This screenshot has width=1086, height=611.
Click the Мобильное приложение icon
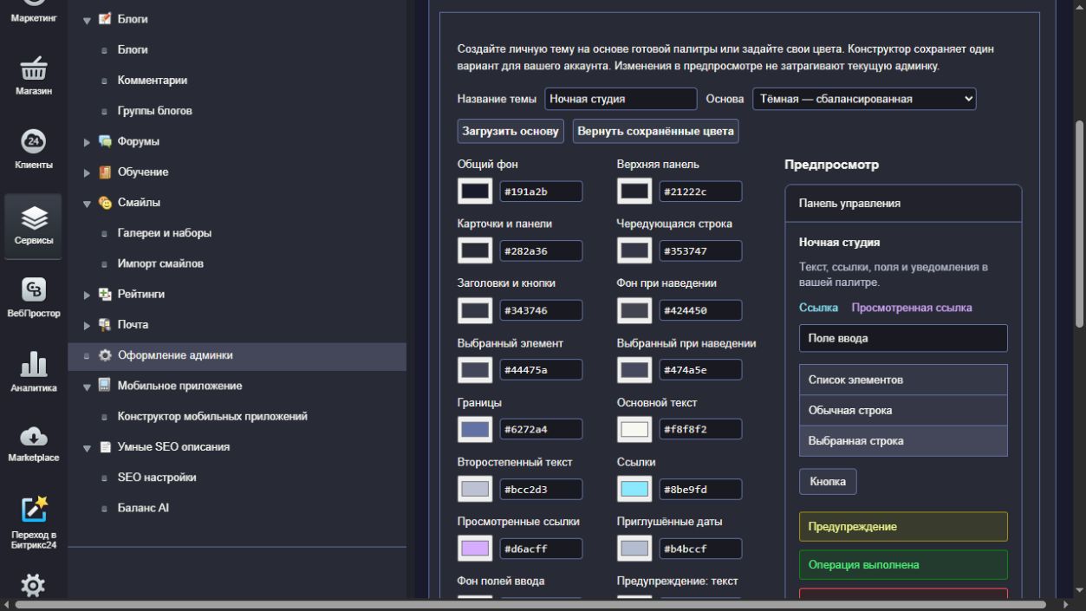pyautogui.click(x=105, y=386)
